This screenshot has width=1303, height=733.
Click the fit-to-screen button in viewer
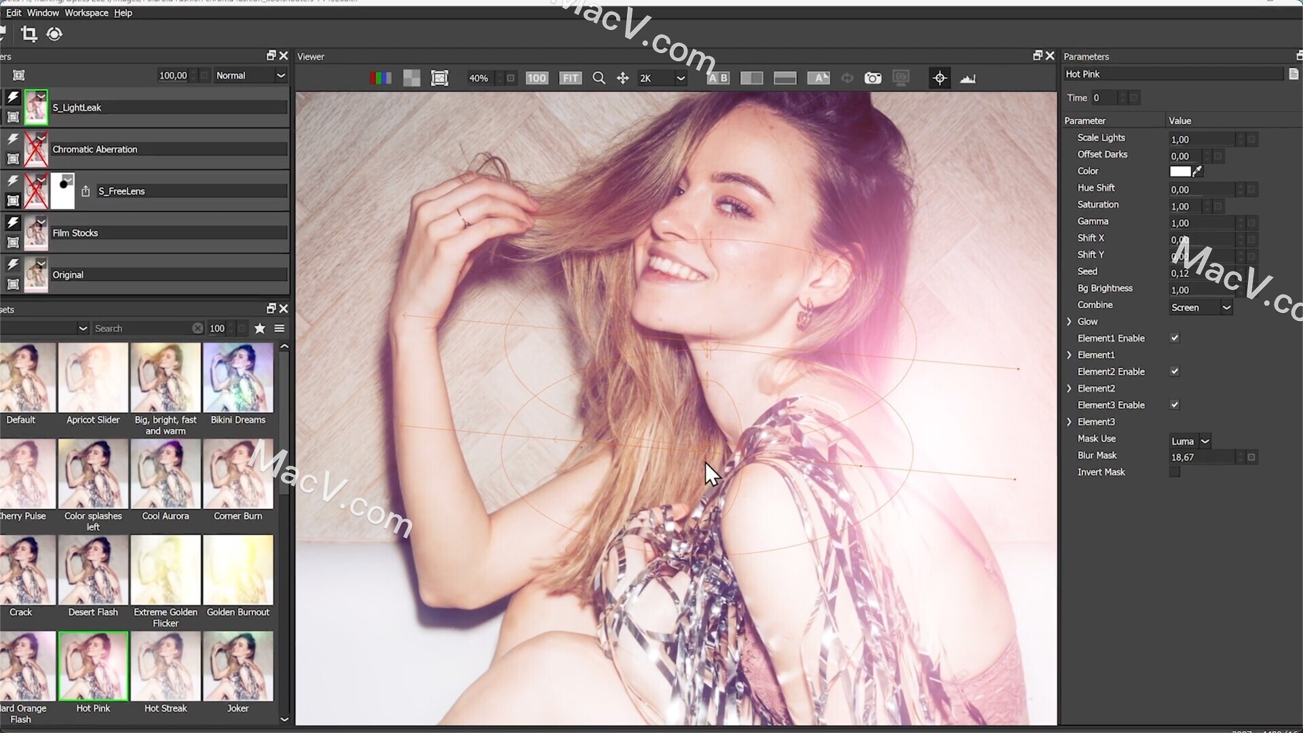(x=571, y=78)
